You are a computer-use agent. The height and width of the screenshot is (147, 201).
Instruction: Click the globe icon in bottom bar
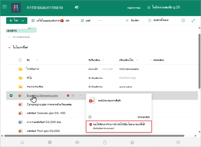pyautogui.click(x=50, y=142)
